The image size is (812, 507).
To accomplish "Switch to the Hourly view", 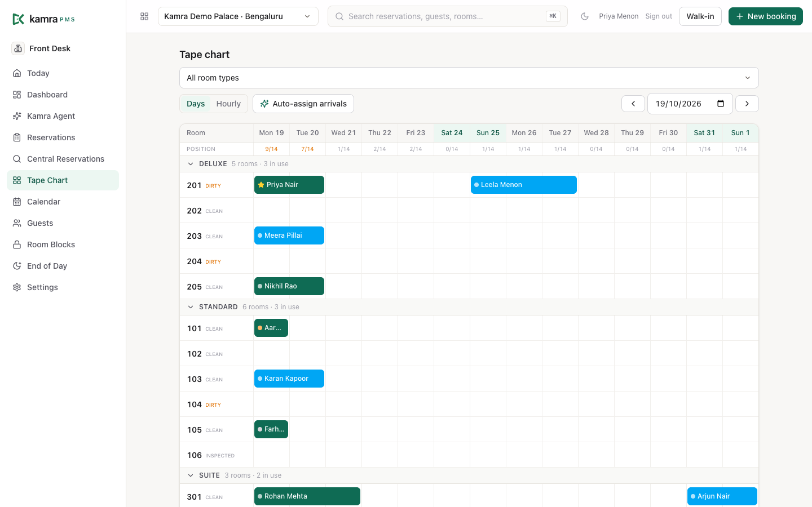I will 228,104.
